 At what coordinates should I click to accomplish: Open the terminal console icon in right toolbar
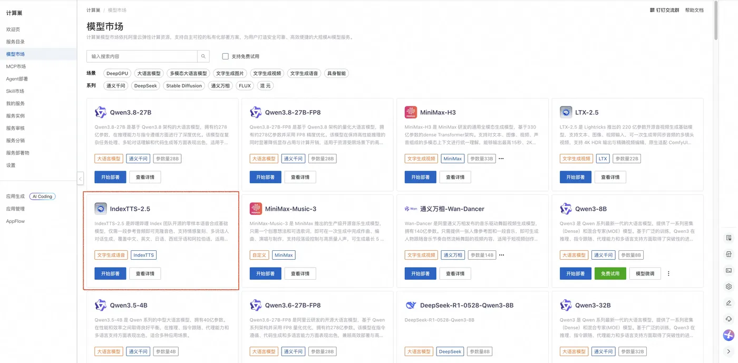[x=729, y=270]
